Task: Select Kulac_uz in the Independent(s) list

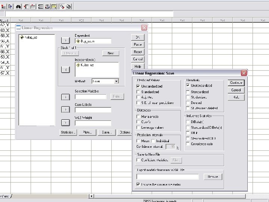Action: [x=85, y=65]
